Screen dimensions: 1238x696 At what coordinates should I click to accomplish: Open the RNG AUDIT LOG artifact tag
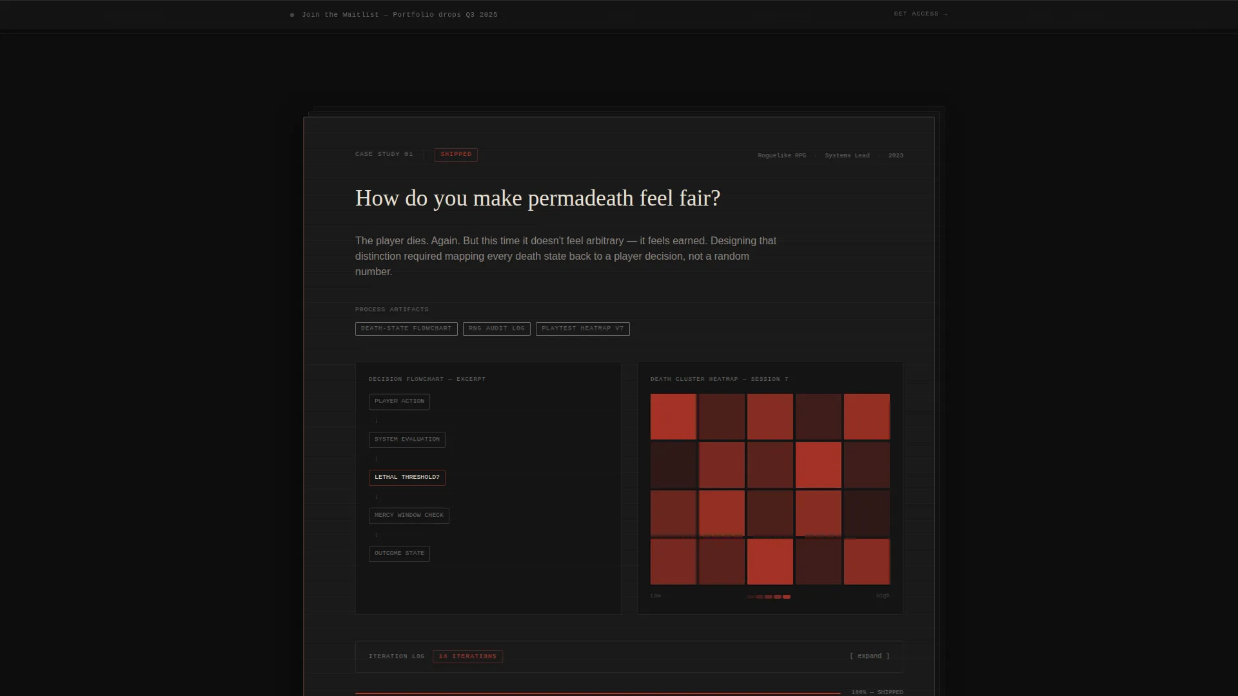[496, 329]
